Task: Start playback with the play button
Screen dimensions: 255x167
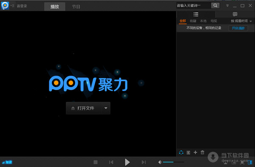Action: pyautogui.click(x=127, y=162)
